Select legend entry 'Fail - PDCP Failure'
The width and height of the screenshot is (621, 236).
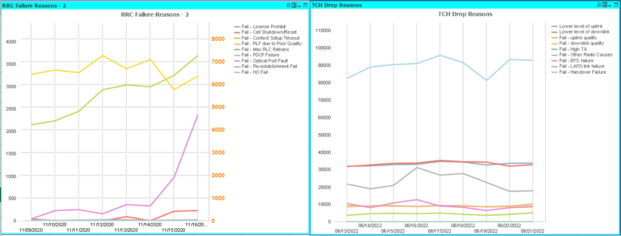[257, 55]
